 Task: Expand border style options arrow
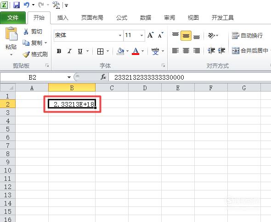coord(107,51)
